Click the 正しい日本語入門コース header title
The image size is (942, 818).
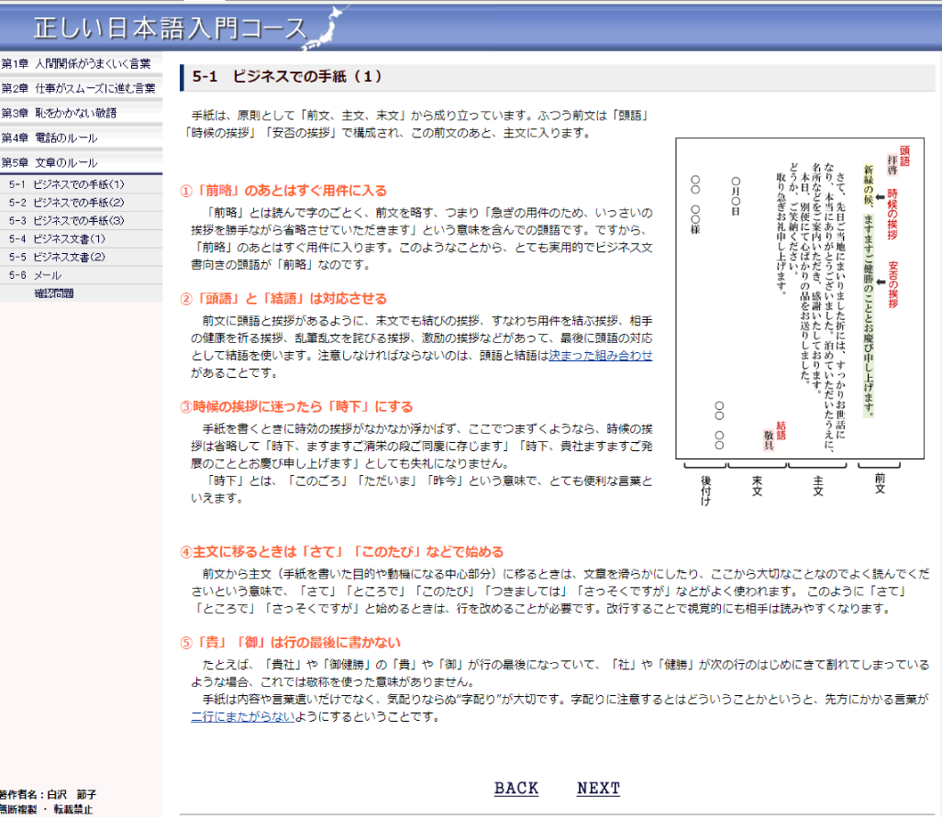tap(170, 28)
